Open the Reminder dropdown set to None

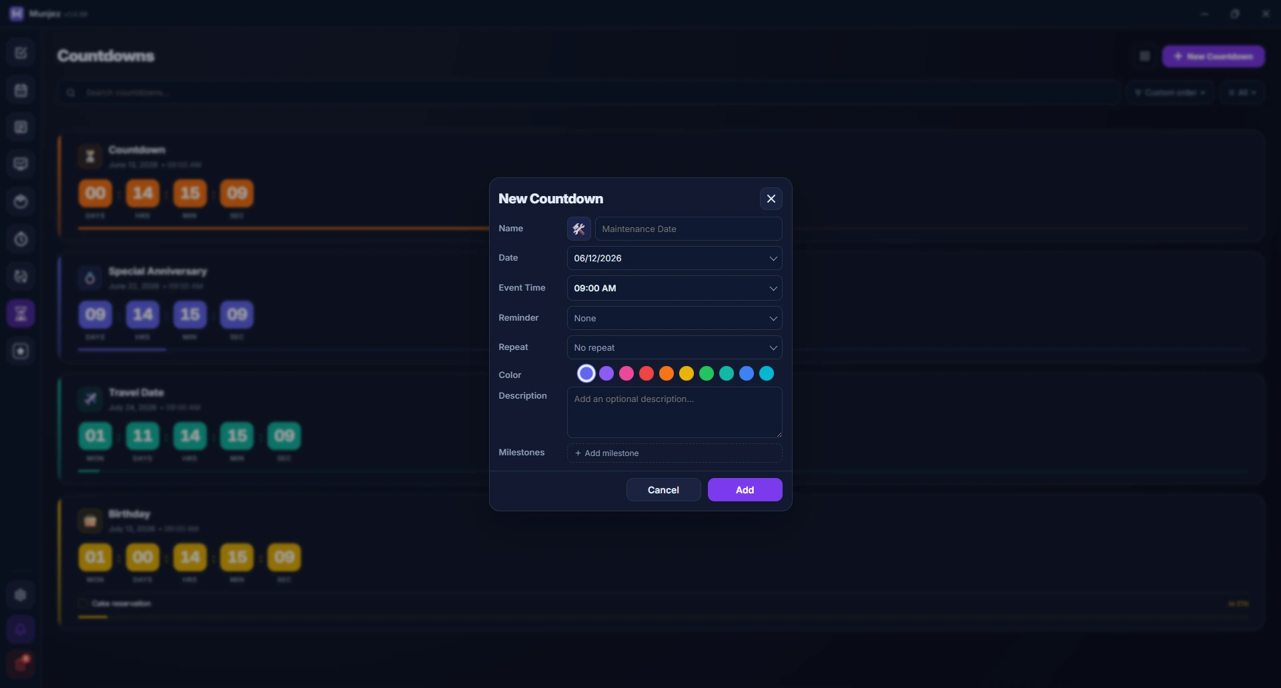(x=674, y=318)
